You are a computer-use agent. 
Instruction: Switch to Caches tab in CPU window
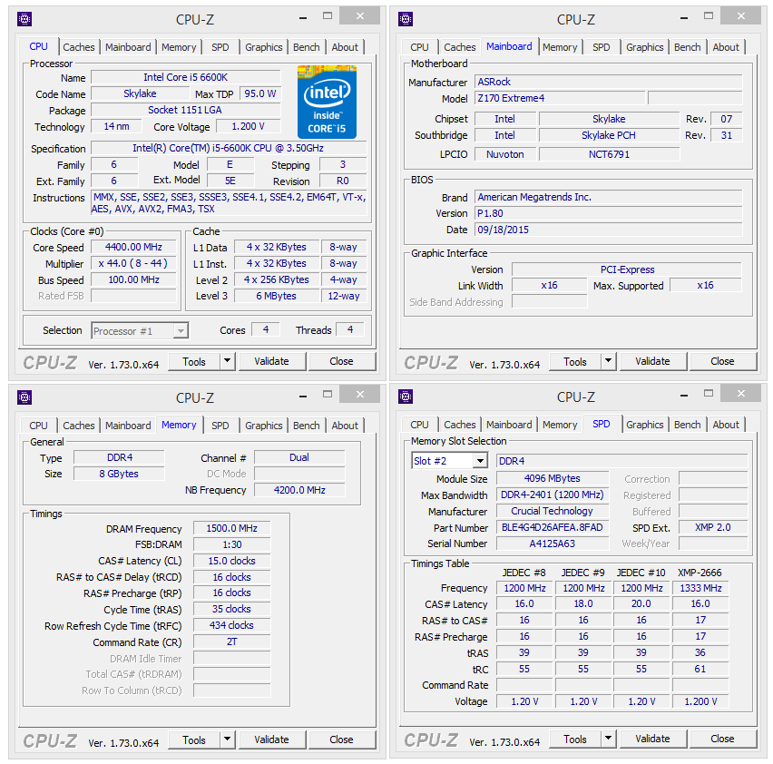click(78, 47)
